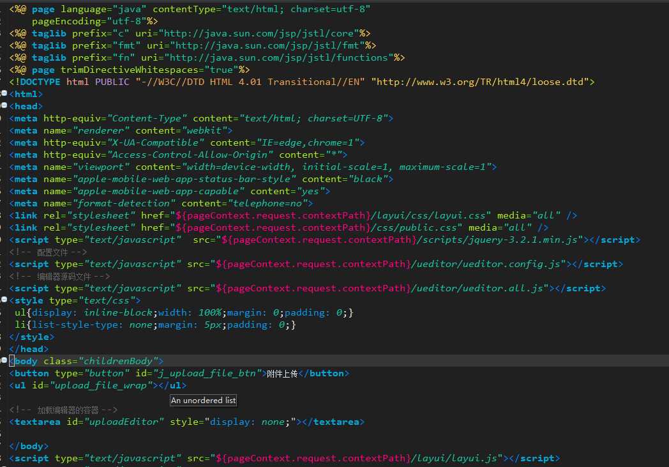Click the '/layui/layui.js' script path
The width and height of the screenshot is (669, 467).
coord(454,459)
